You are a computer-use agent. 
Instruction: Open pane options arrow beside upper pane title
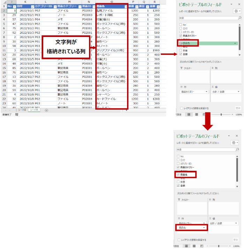pyautogui.click(x=231, y=4)
